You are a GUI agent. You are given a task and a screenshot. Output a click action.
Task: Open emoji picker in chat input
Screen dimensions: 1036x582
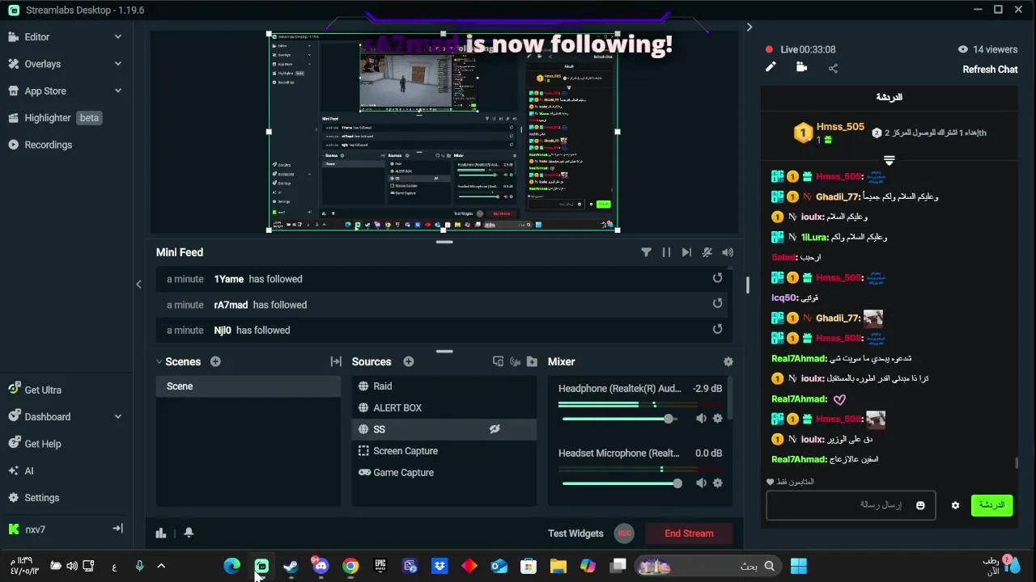click(920, 505)
